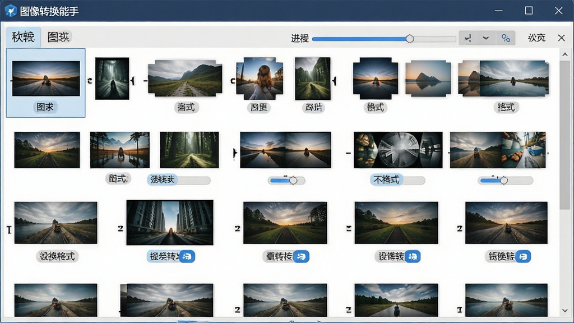Select the skyscraper street thumbnail
Screen dimensions: 574x323
coord(169,222)
